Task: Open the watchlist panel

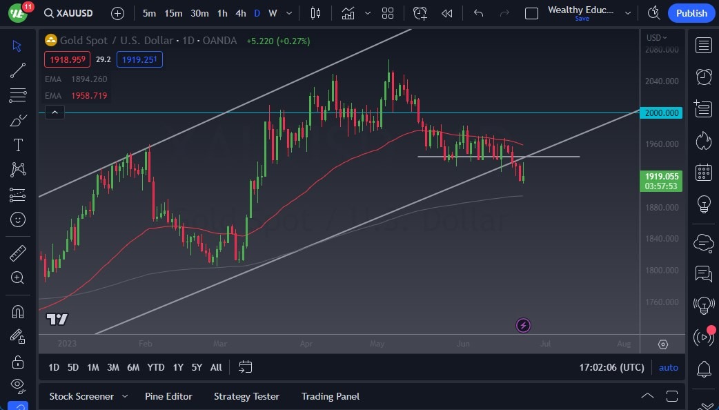Action: (703, 46)
